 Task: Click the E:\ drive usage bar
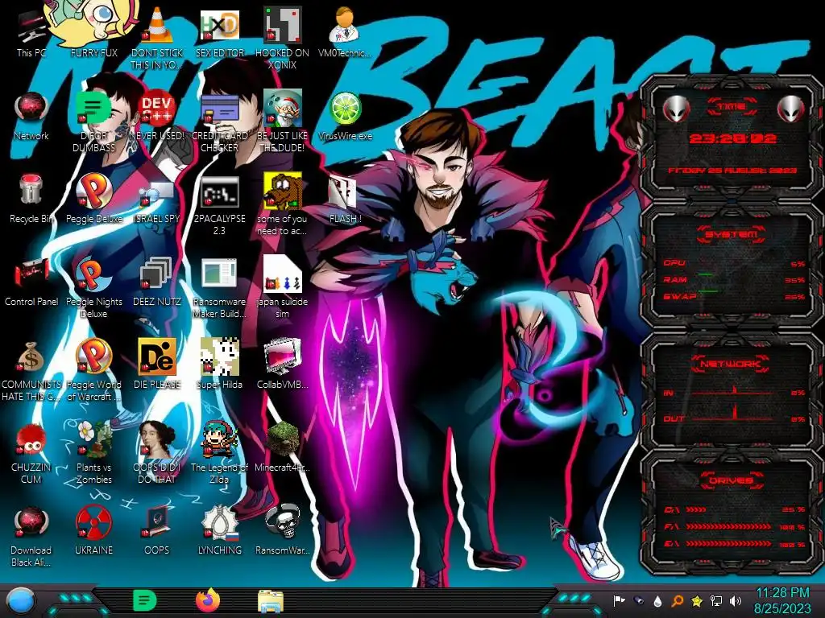[735, 544]
